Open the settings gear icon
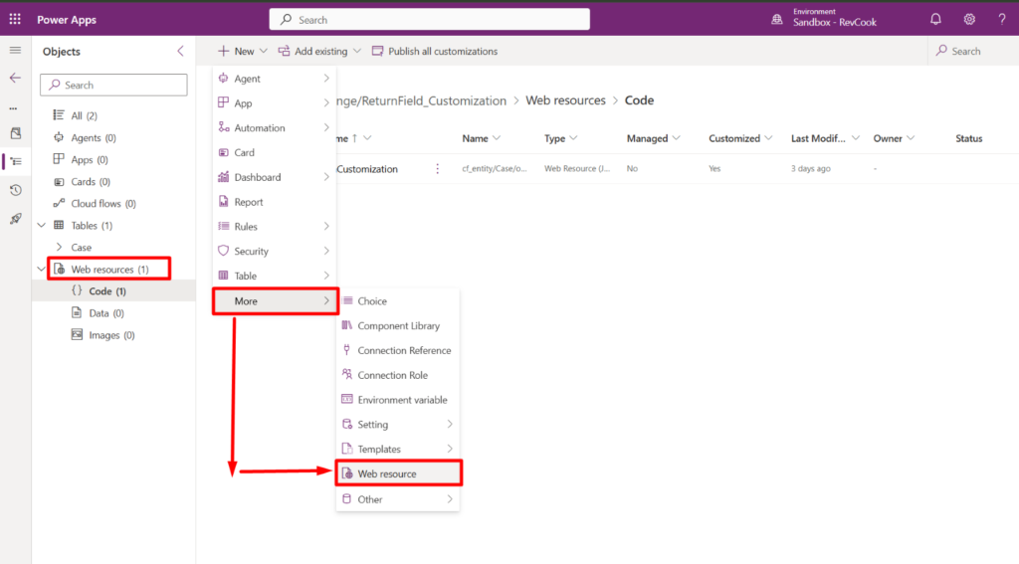The width and height of the screenshot is (1019, 564). tap(969, 20)
